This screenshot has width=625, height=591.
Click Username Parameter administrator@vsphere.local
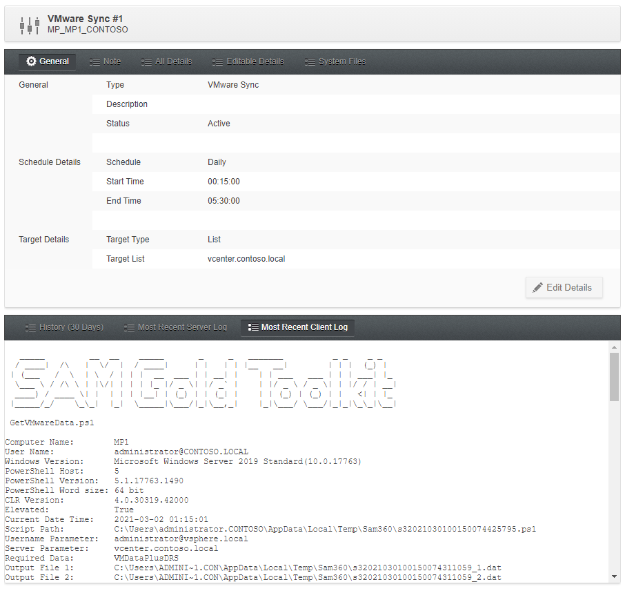coord(181,539)
